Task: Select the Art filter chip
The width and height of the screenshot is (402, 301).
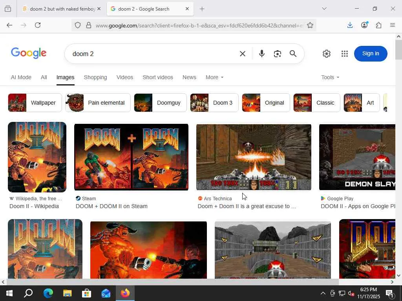Action: pos(362,103)
